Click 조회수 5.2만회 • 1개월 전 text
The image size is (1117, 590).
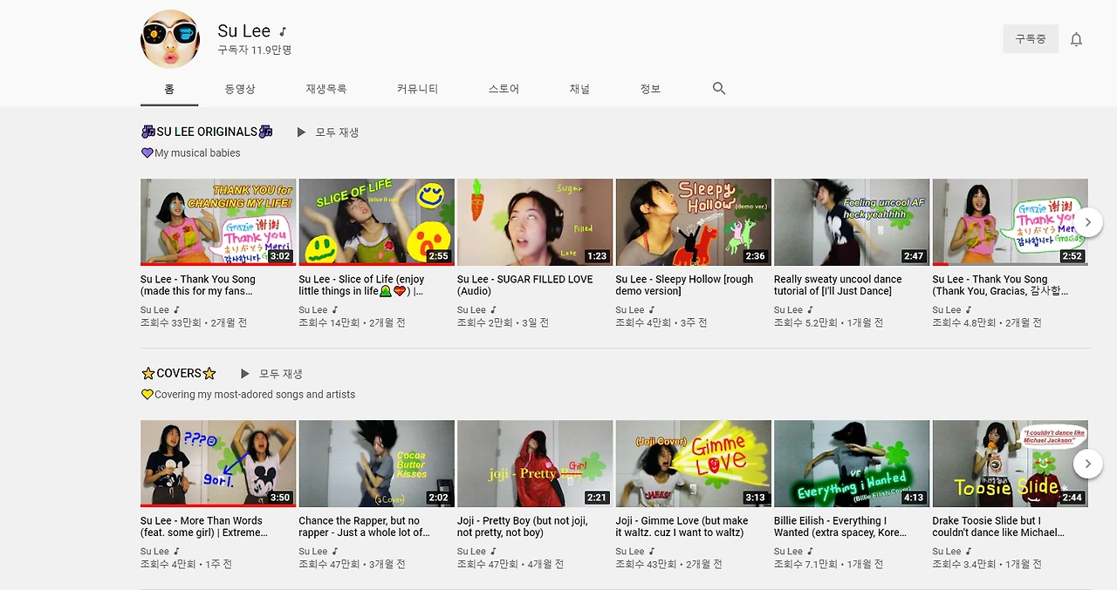[829, 322]
